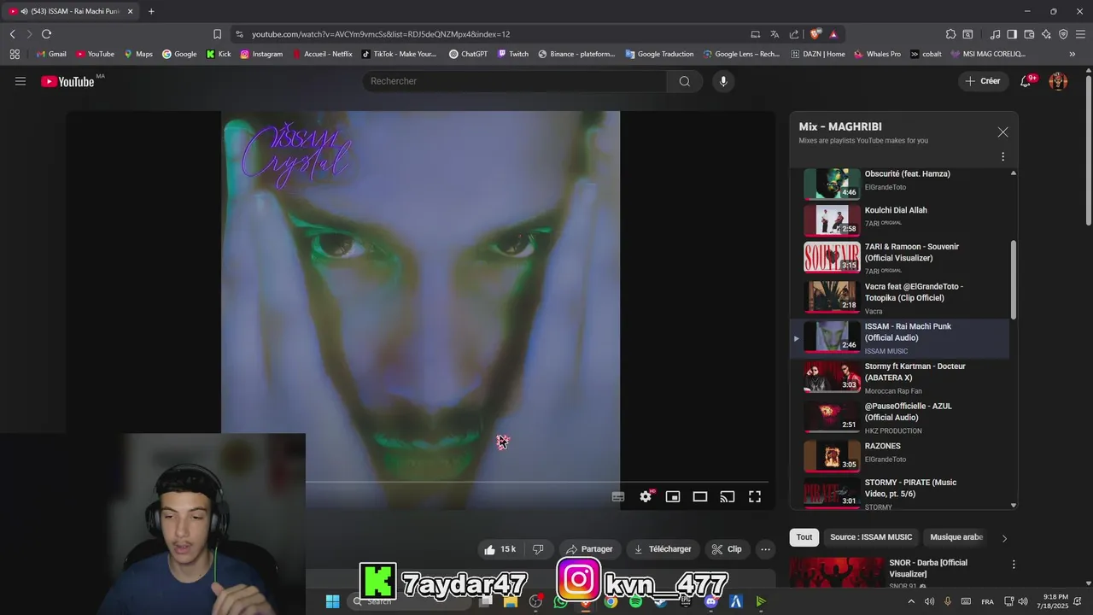This screenshot has height=615, width=1093.
Task: Seek along the video progress bar
Action: (537, 482)
